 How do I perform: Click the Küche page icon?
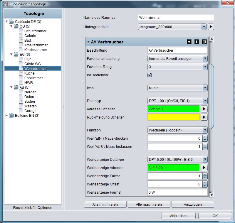click(x=21, y=73)
